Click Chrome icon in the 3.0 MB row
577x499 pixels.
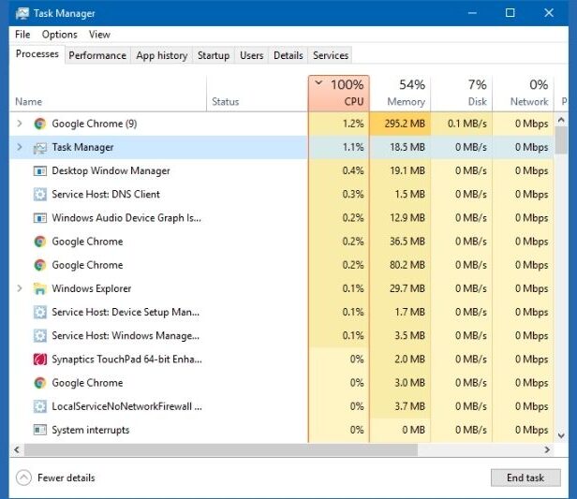(x=39, y=383)
